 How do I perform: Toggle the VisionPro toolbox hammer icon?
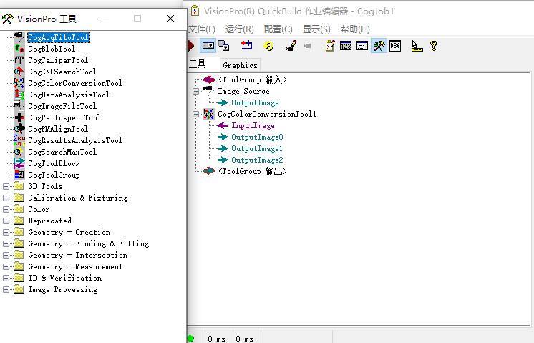click(x=379, y=46)
